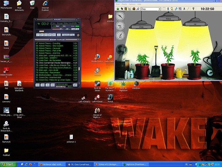
Task: Click the REM button in Winamp playlist
Action: (42, 85)
